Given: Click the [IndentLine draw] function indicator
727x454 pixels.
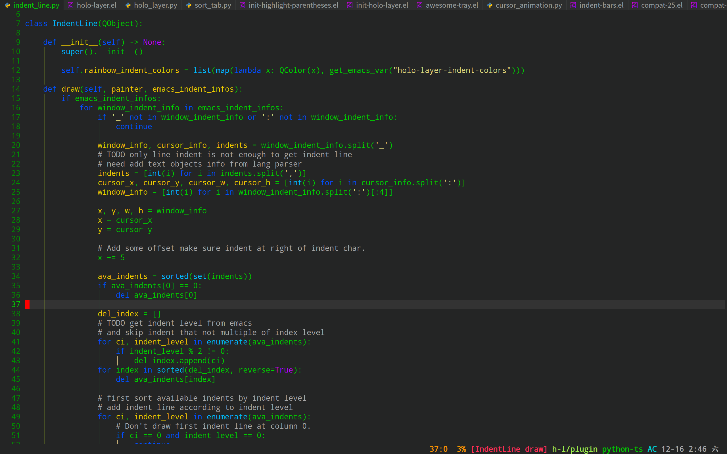Looking at the screenshot, I should coord(509,449).
